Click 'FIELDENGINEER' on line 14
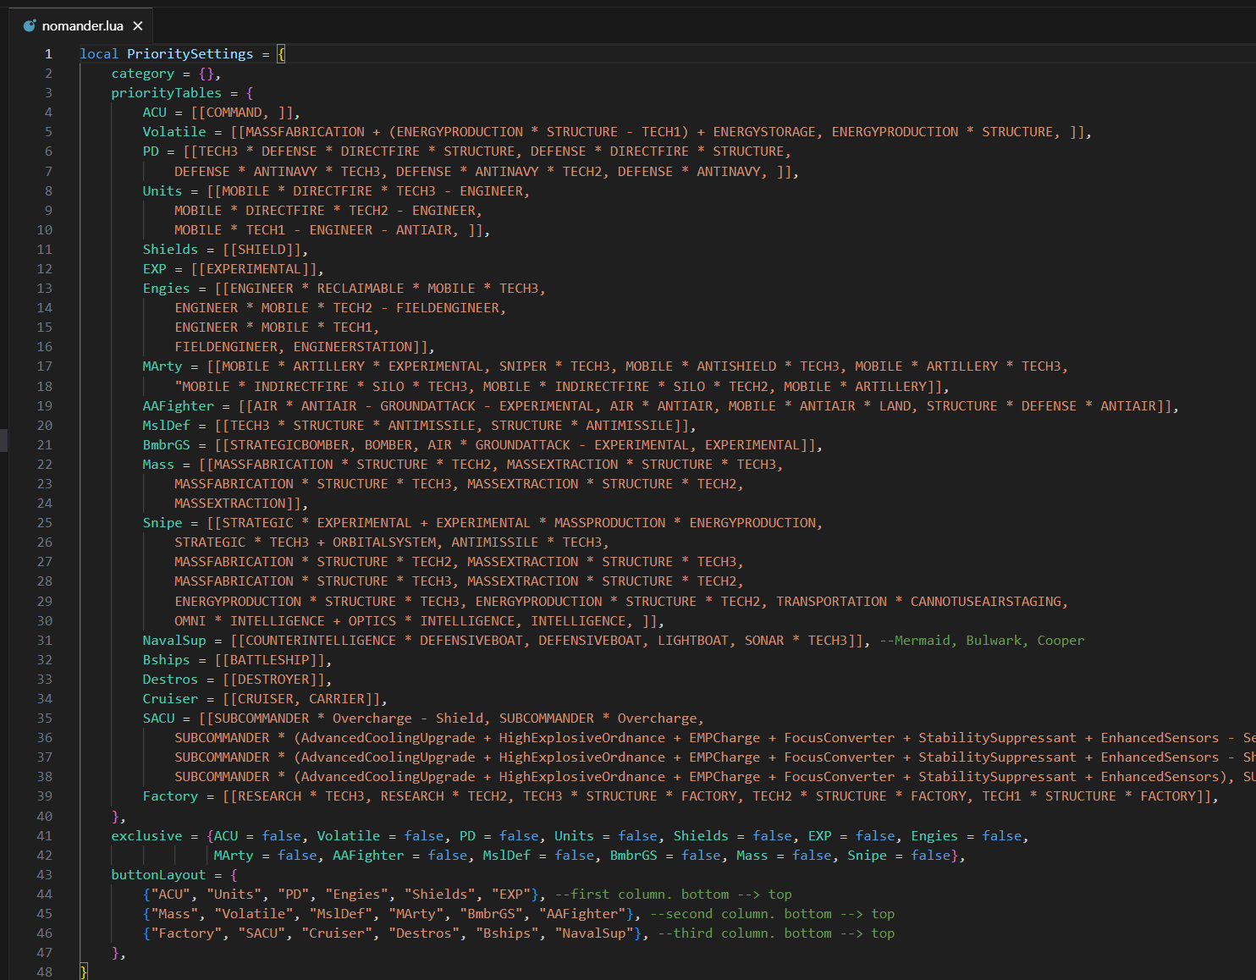This screenshot has height=980, width=1256. [x=448, y=307]
